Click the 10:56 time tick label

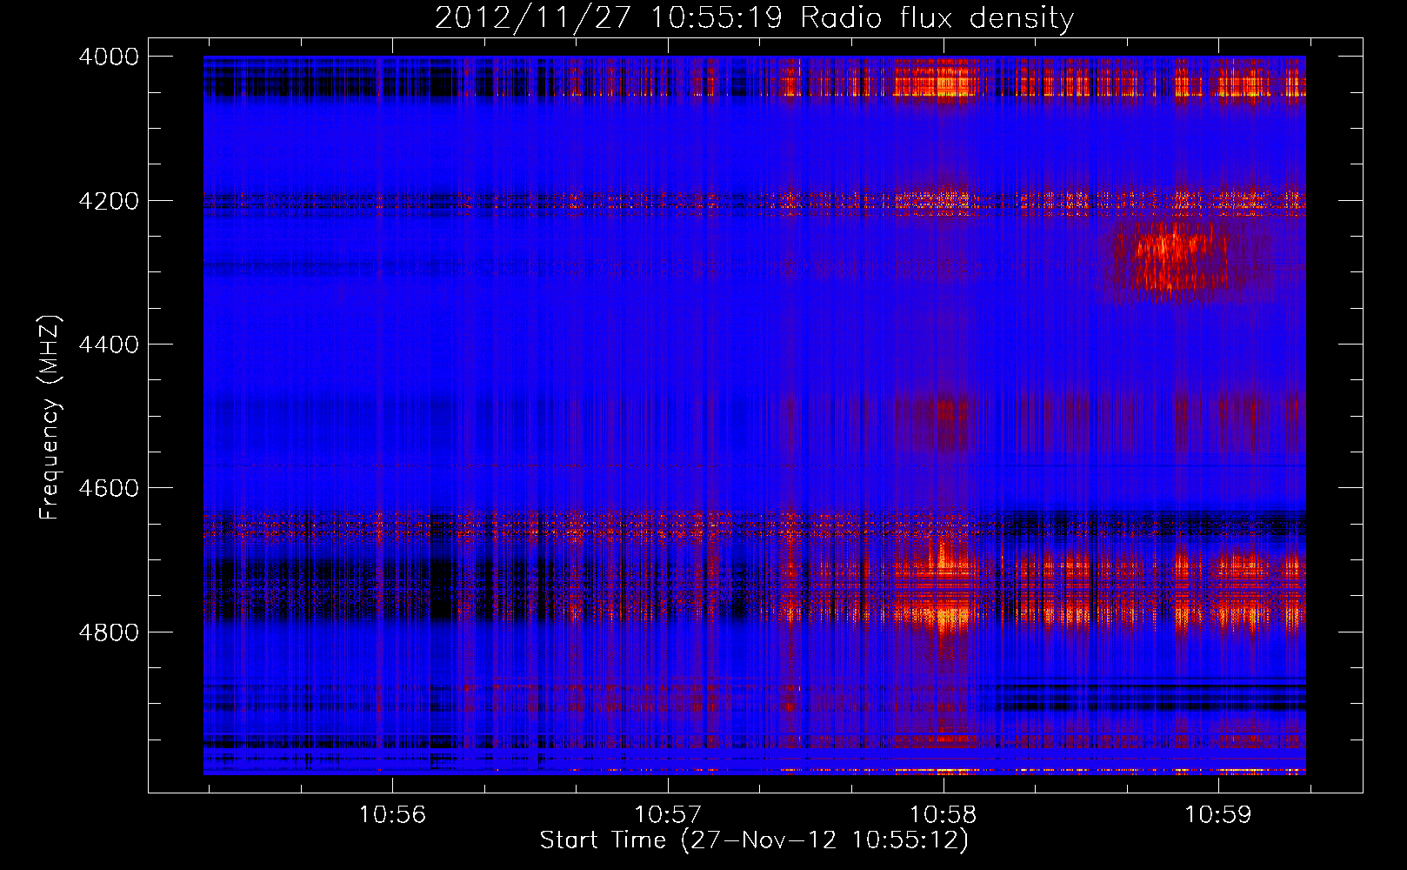click(x=392, y=814)
